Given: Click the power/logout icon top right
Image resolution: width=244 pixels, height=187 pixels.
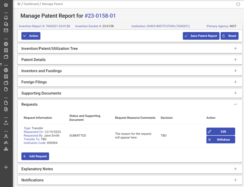Looking at the screenshot, I should (238, 4).
